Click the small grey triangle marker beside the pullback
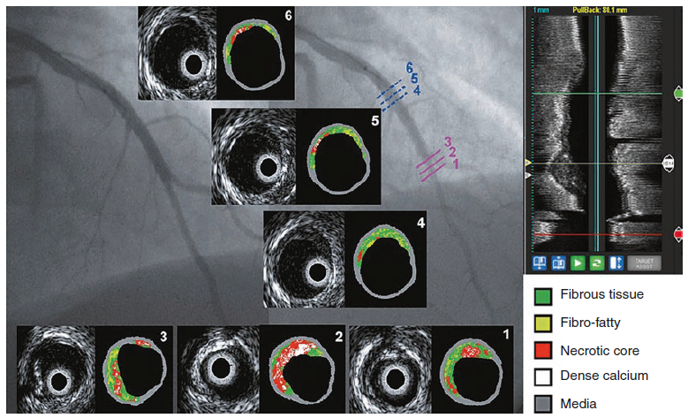This screenshot has width=688, height=418. coord(528,175)
